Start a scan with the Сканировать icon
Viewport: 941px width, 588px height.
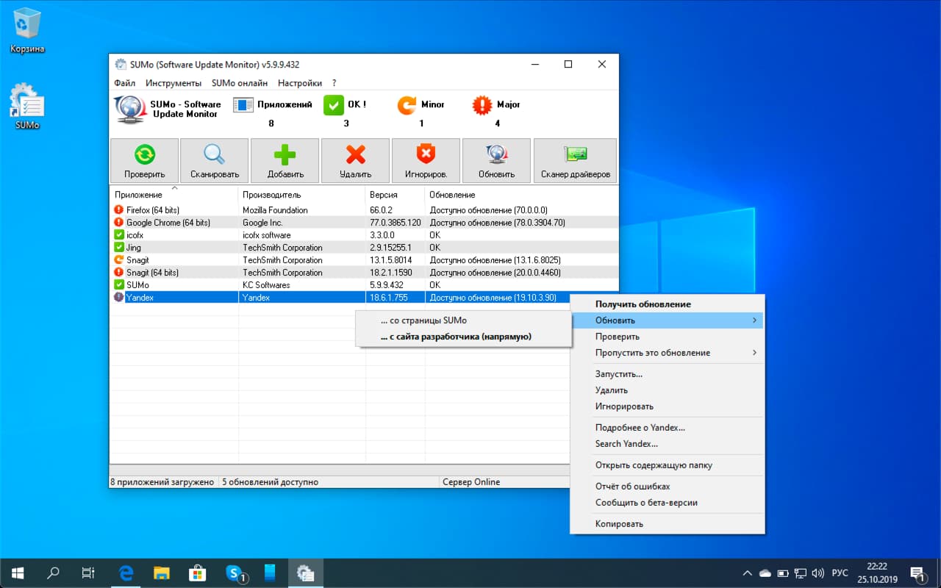215,160
